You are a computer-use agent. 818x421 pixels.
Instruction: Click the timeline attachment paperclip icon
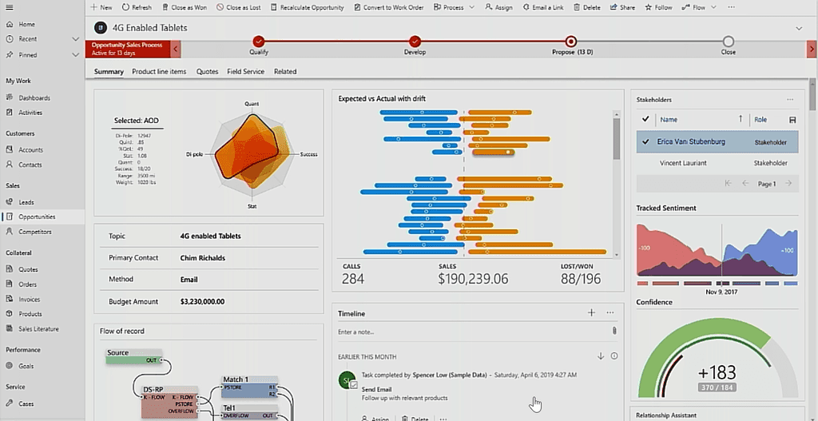[614, 331]
